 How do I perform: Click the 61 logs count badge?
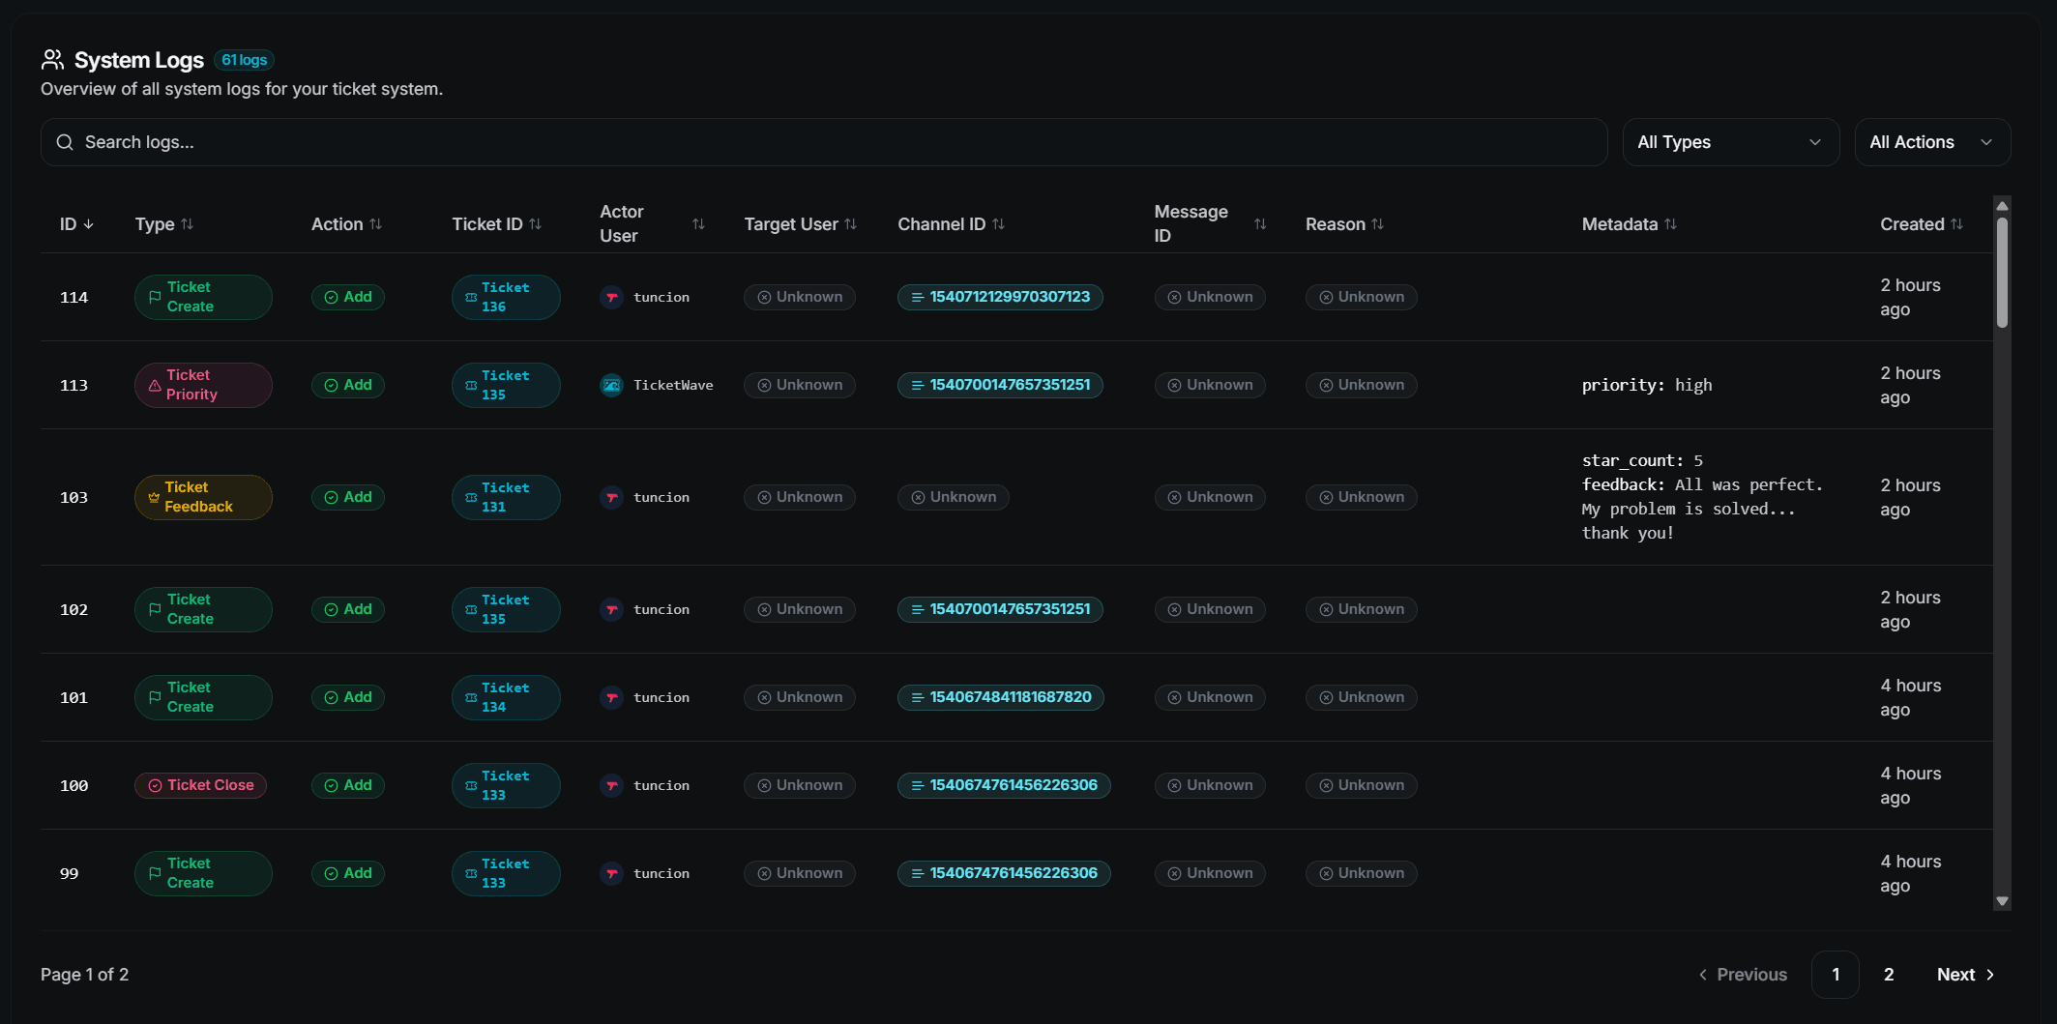tap(244, 60)
